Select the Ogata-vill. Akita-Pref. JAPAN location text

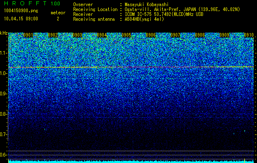click(x=182, y=9)
